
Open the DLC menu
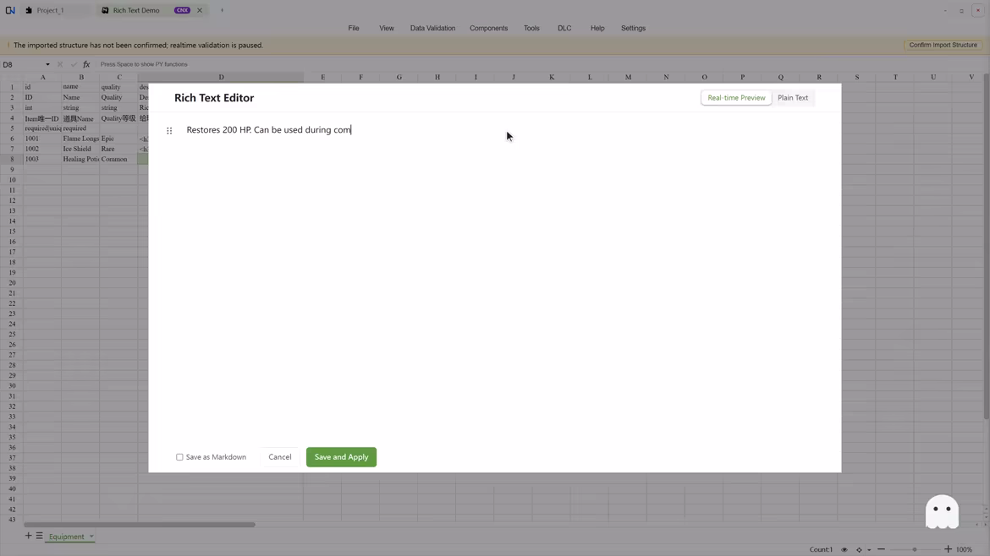coord(564,29)
